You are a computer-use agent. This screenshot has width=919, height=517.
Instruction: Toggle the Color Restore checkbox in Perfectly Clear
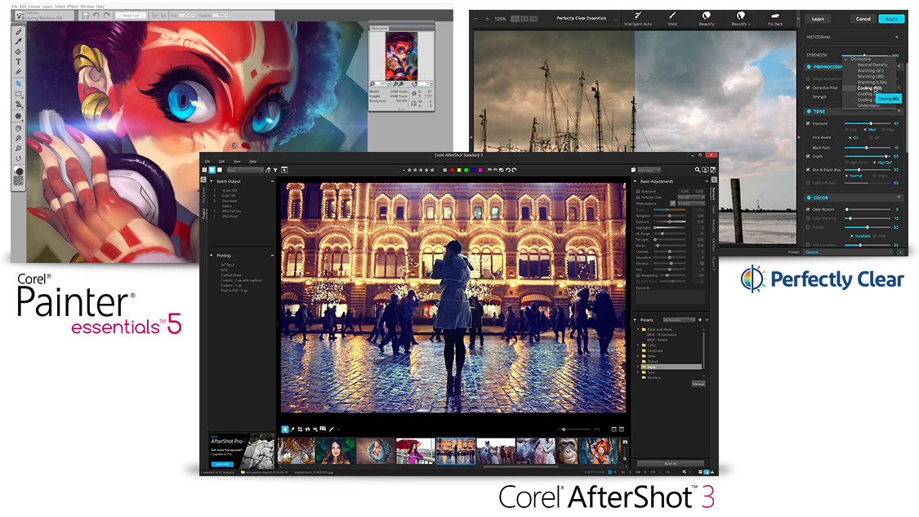[x=808, y=209]
